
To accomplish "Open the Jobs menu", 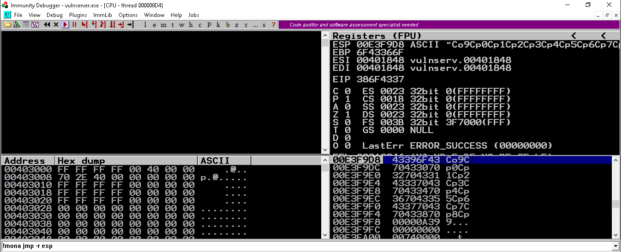I will click(194, 15).
